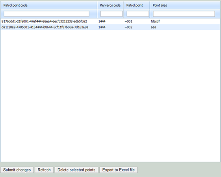Focus the Kerveros code filter field

pyautogui.click(x=111, y=14)
